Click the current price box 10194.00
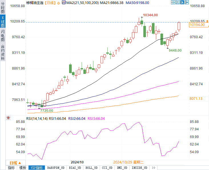Image resolution: width=209 pixels, height=170 pixels. (199, 25)
